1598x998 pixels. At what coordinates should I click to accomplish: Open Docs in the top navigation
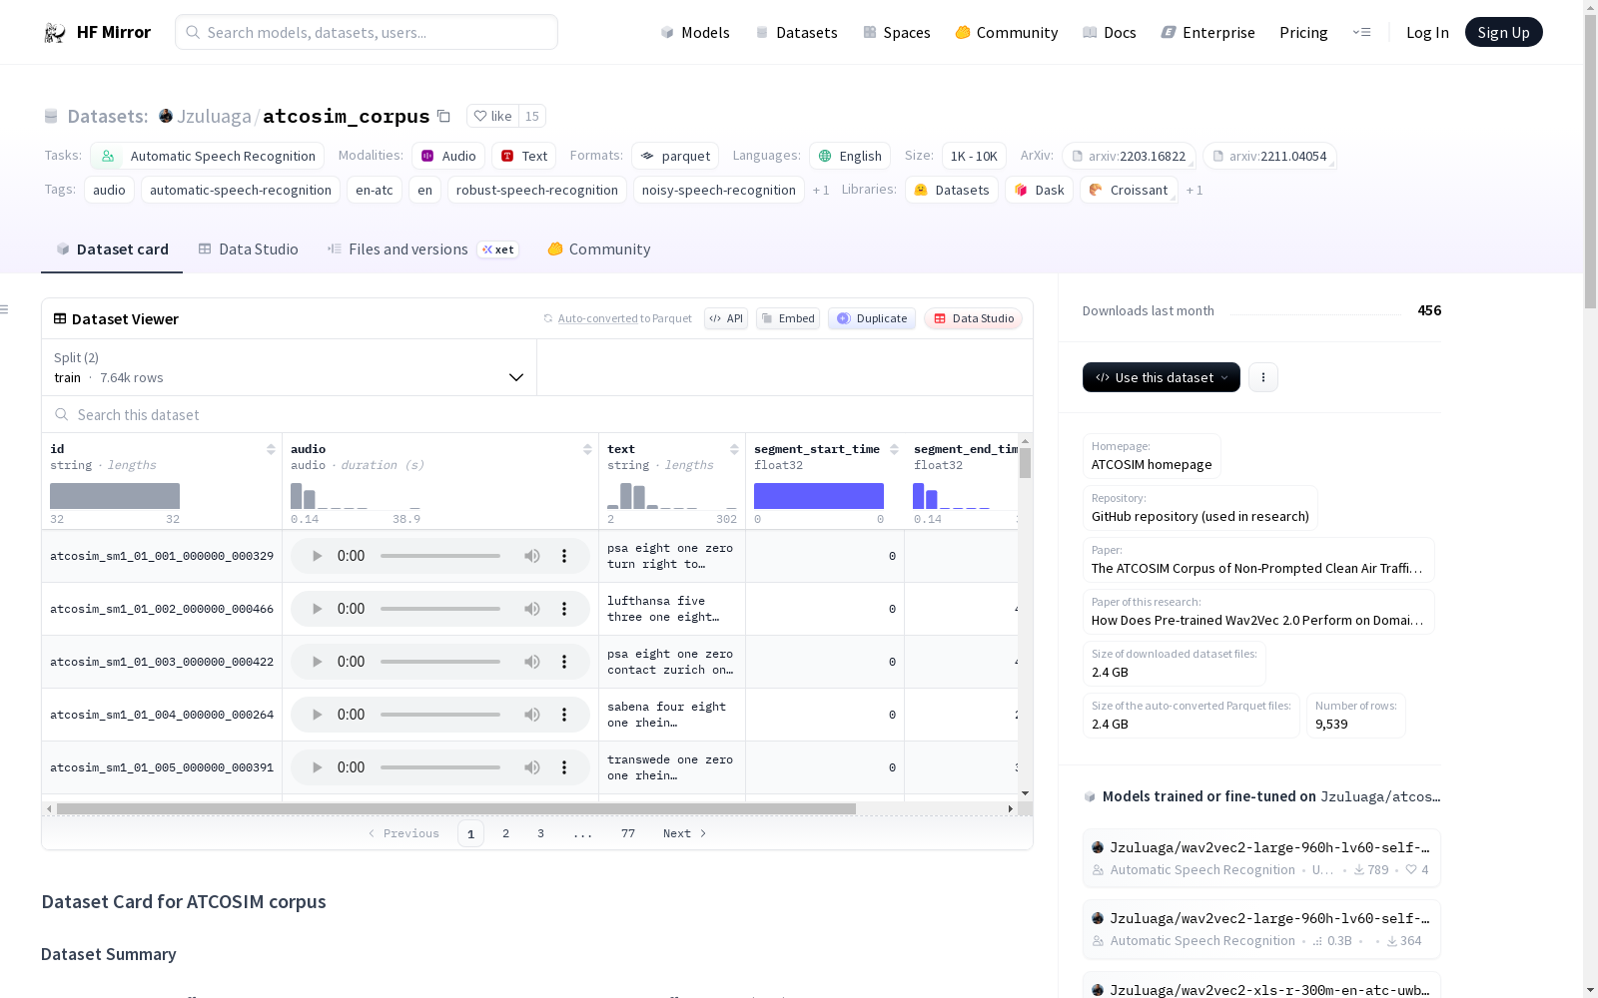point(1110,33)
